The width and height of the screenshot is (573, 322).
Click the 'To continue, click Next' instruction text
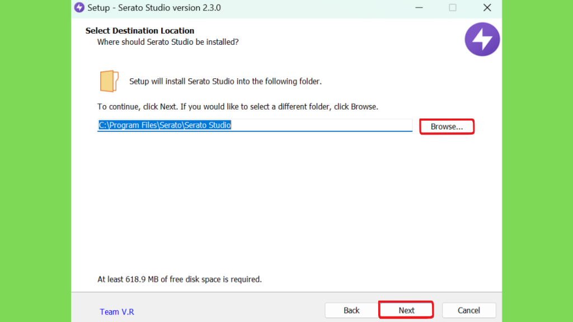[x=237, y=107]
